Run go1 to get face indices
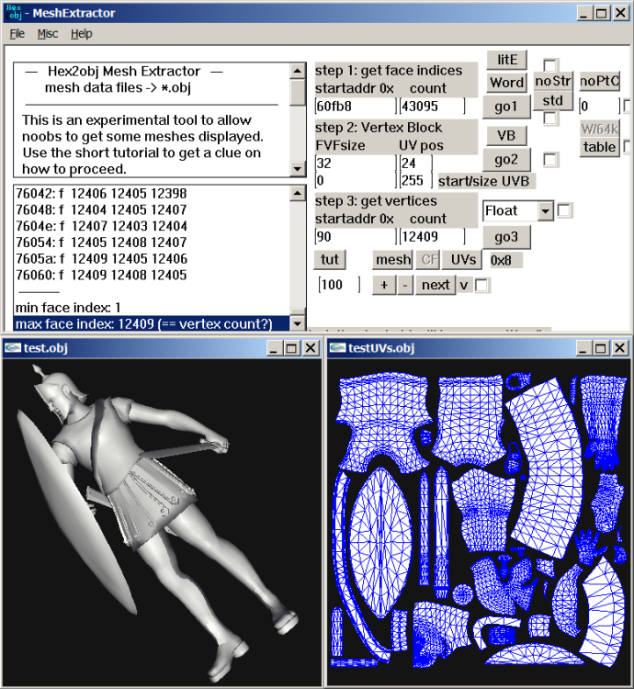Viewport: 634px width, 689px height. tap(506, 107)
